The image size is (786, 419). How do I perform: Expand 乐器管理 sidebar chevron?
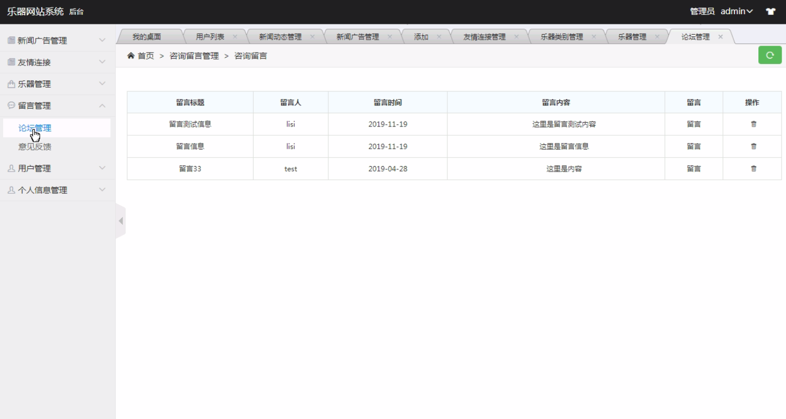pyautogui.click(x=102, y=84)
